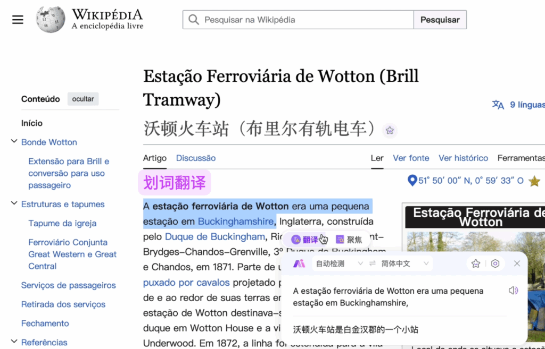This screenshot has height=349, width=545.
Task: Click the Wikipedia globe logo
Action: pos(51,20)
